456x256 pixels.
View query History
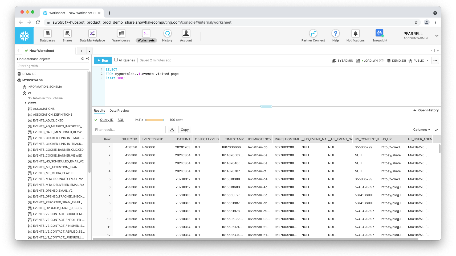[x=167, y=35]
